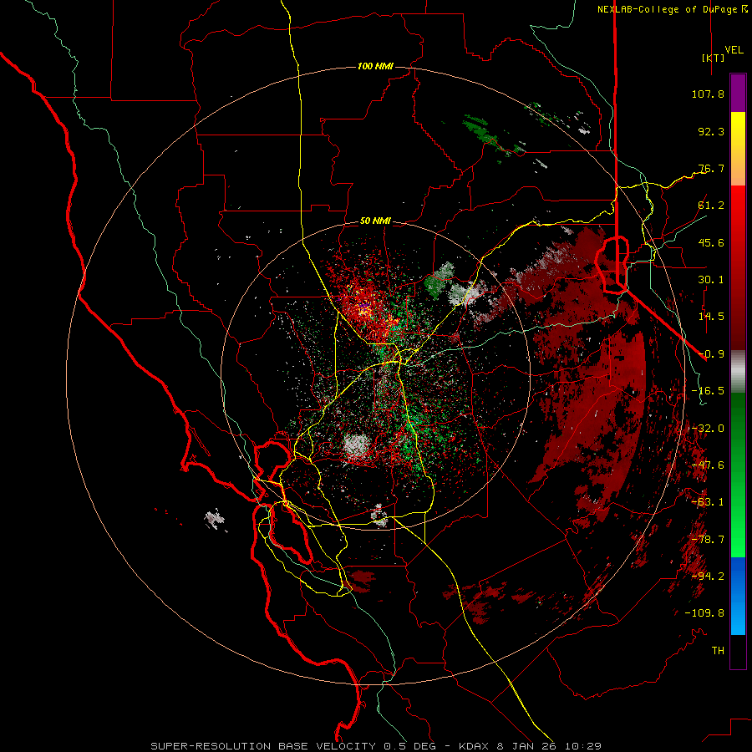Click the -94.2 legend value
752x752 pixels.
pyautogui.click(x=708, y=577)
